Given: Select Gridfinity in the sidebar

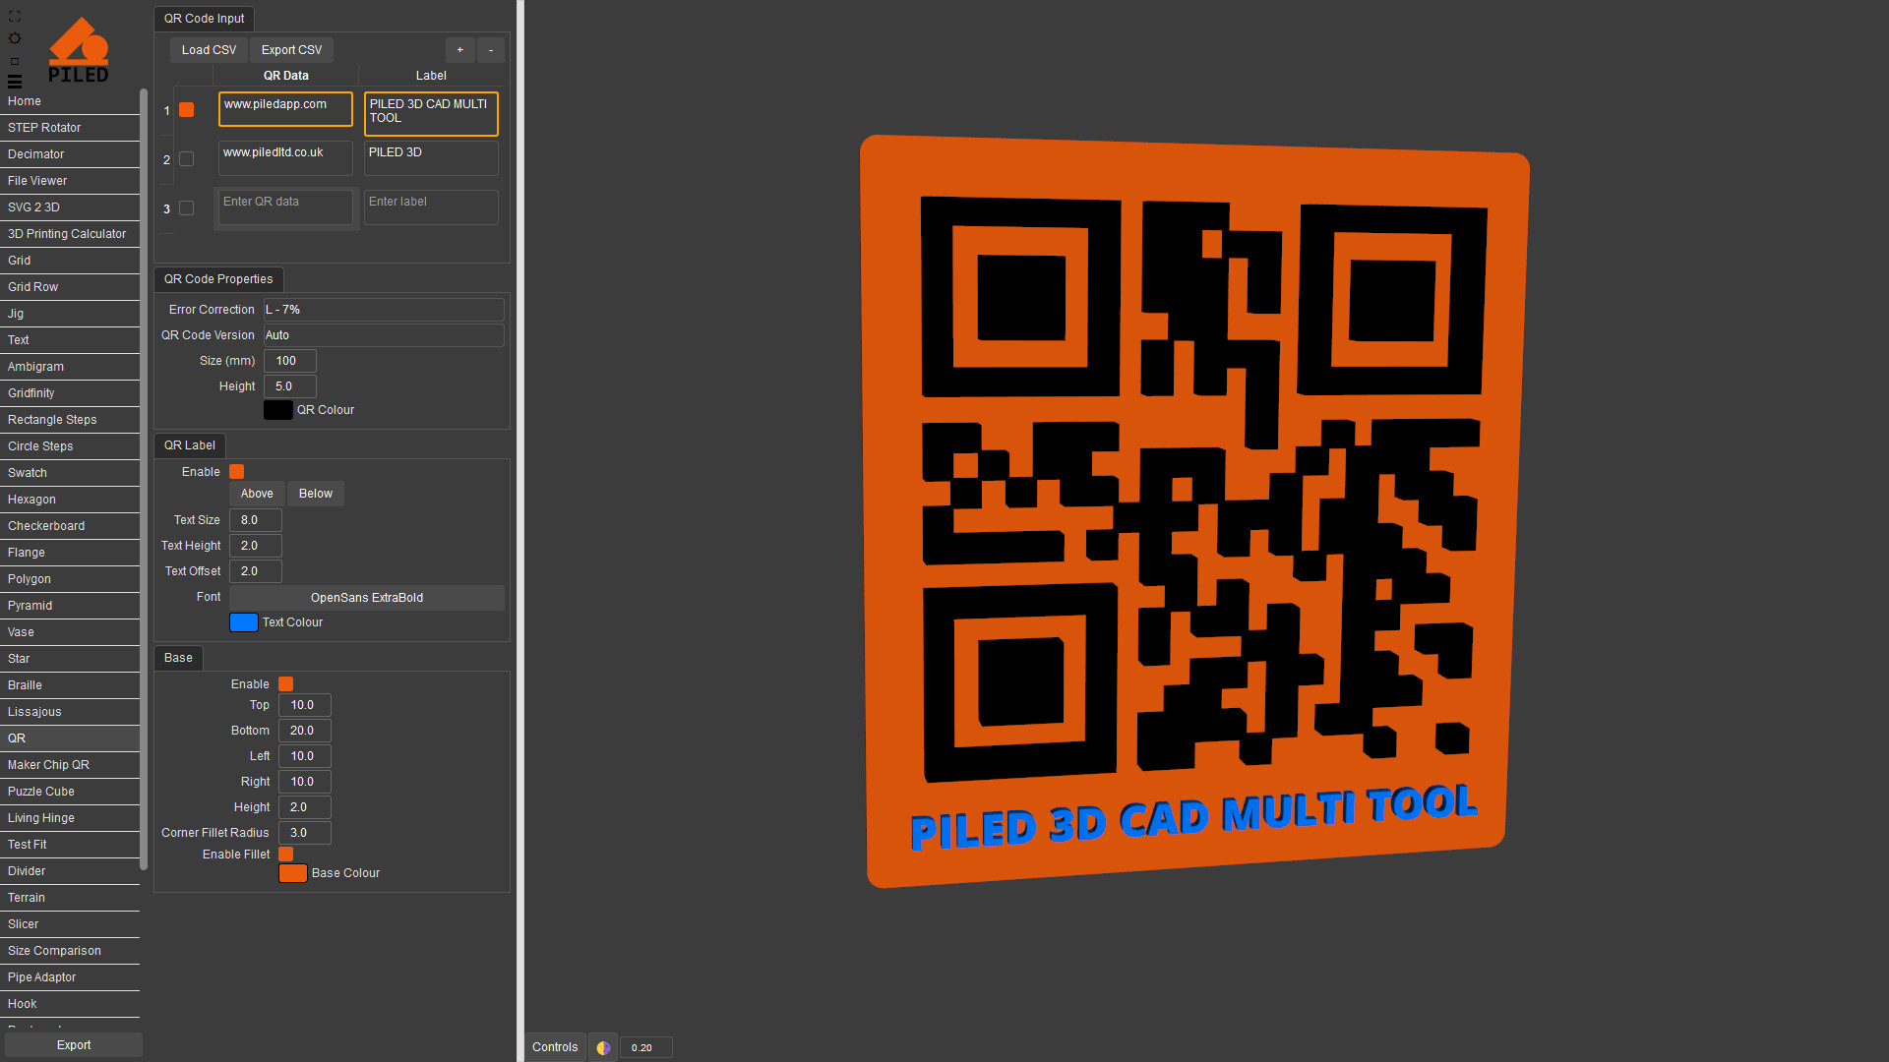Looking at the screenshot, I should [x=31, y=393].
